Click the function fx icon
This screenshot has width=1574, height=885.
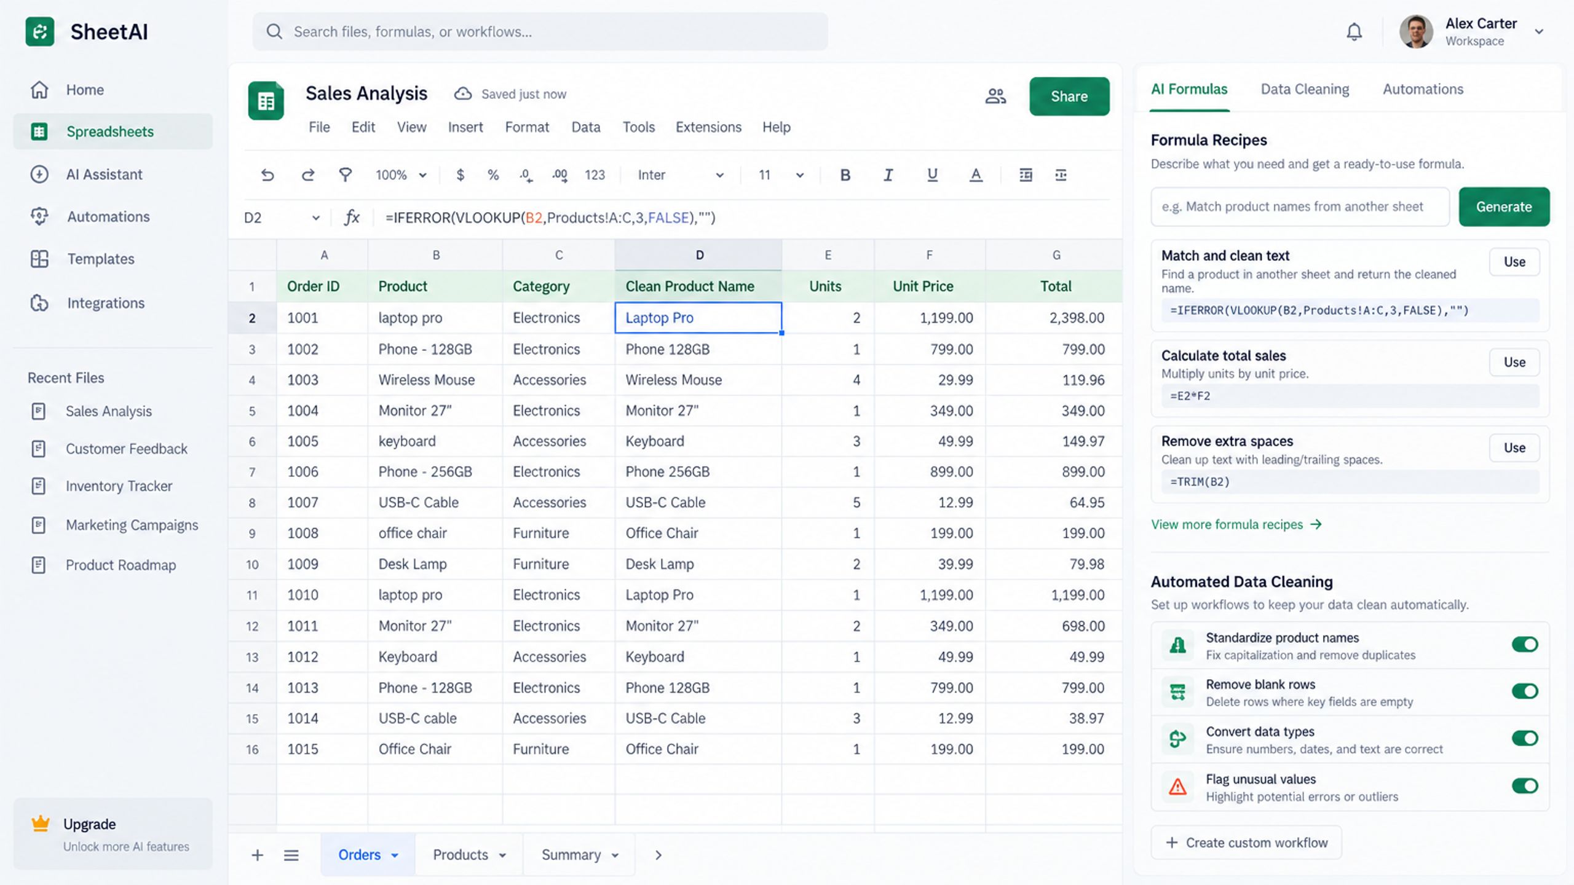pos(352,218)
